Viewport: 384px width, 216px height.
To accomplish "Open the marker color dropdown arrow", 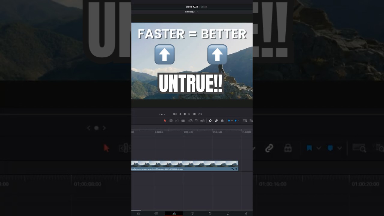I will click(x=239, y=121).
